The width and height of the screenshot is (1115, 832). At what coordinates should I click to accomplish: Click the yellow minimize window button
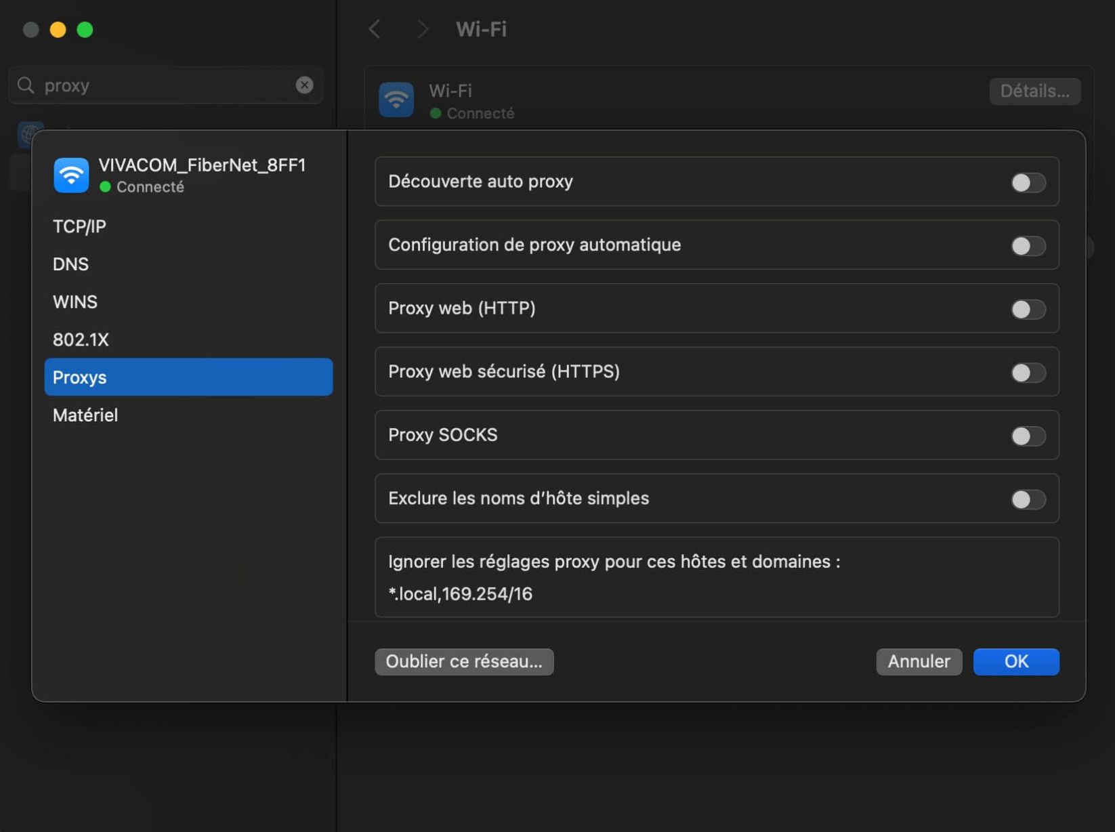click(x=58, y=30)
